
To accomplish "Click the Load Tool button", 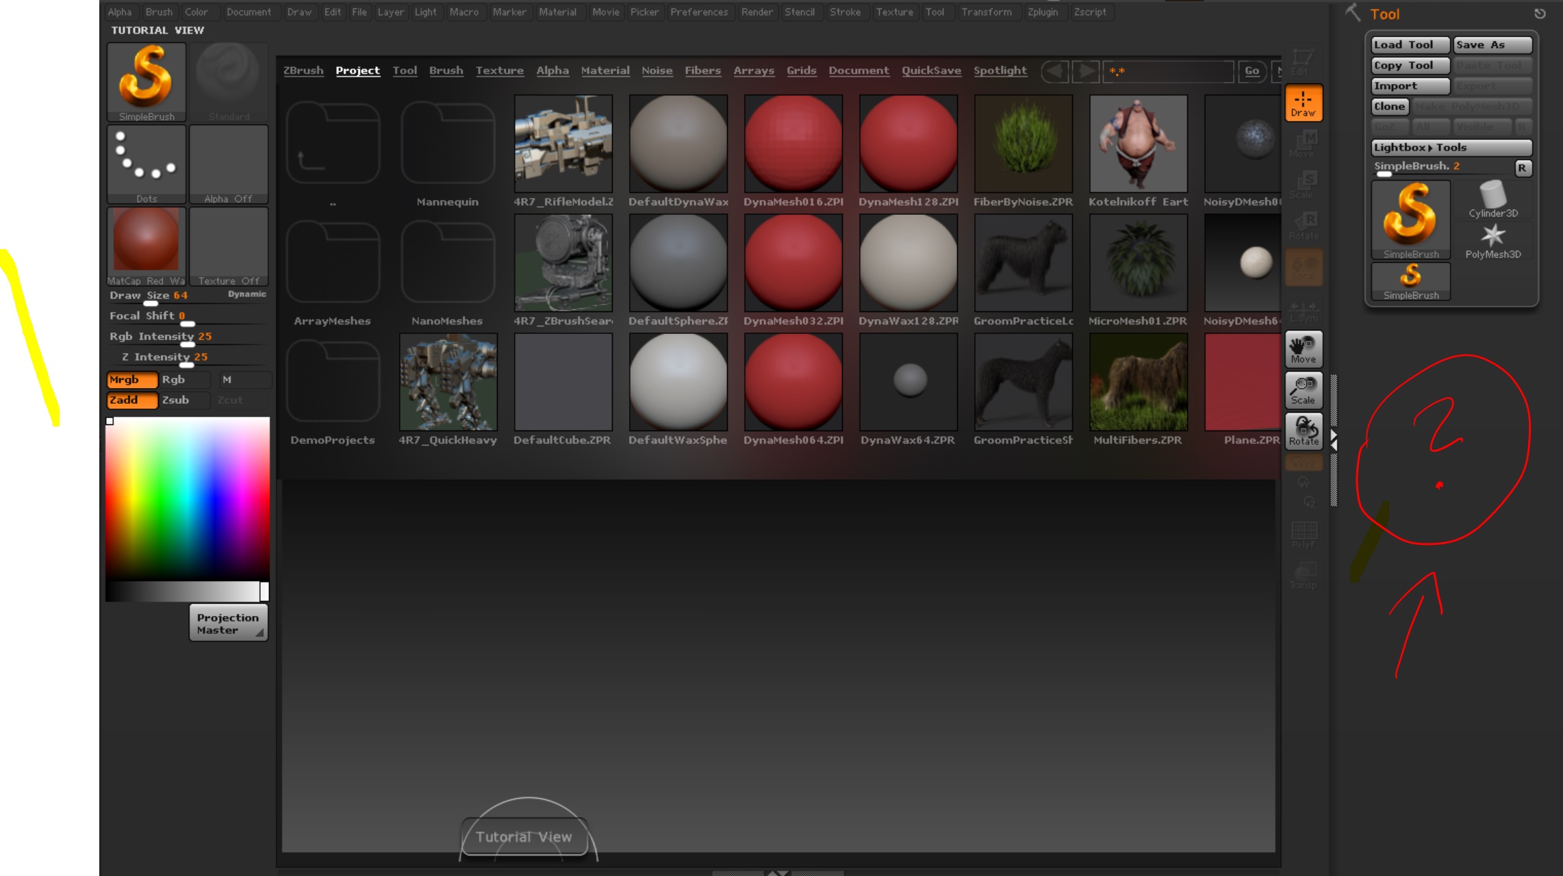I will tap(1410, 44).
